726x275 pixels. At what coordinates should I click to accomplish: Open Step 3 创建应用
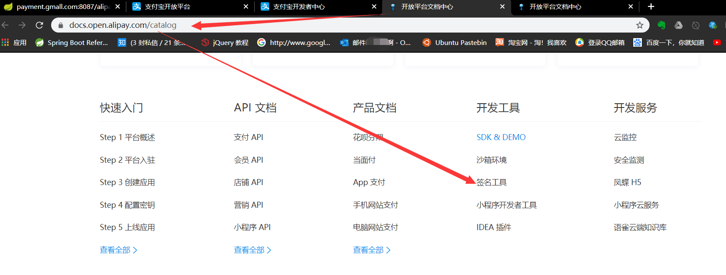click(x=128, y=182)
